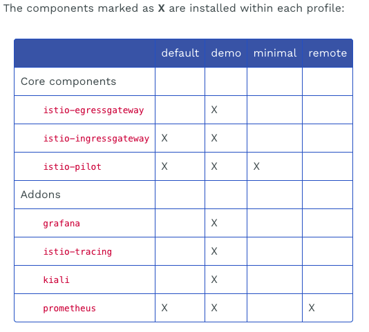Screen dimensions: 369x332
Task: Click the 'Core components' section label
Action: coord(68,81)
